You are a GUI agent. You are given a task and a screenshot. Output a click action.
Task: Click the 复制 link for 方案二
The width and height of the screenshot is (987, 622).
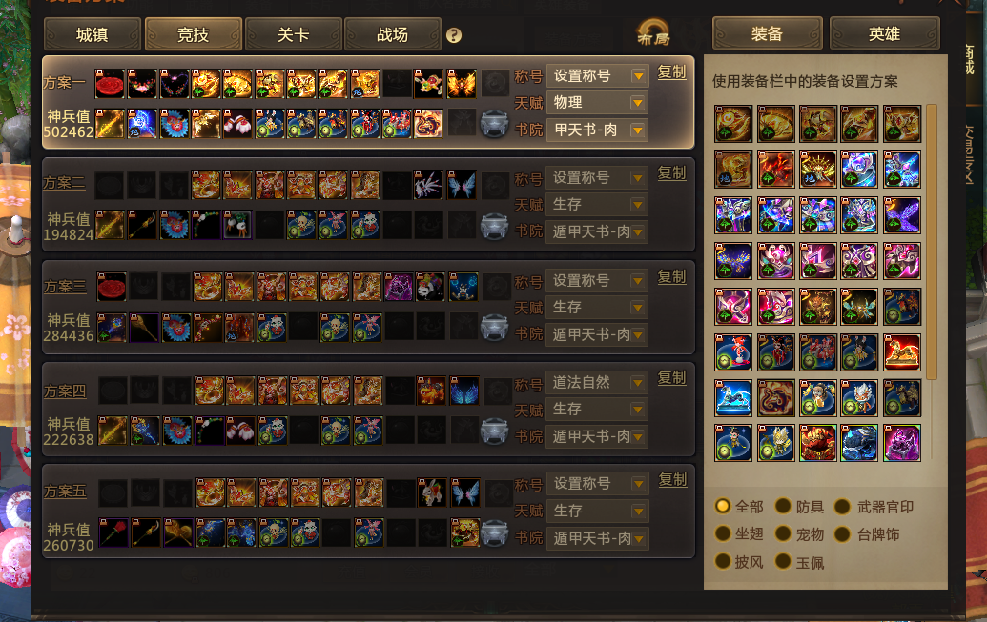tap(671, 173)
